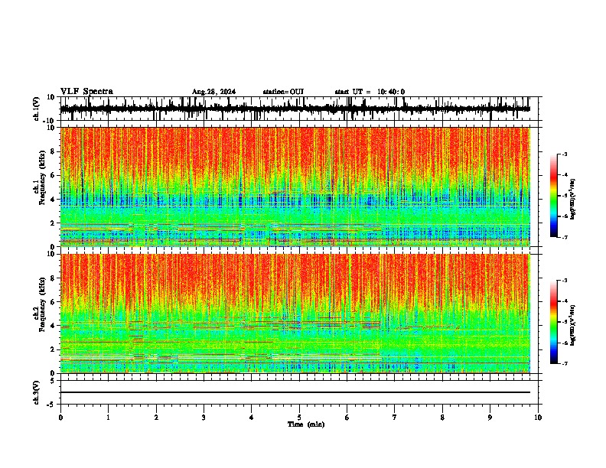Click time axis tick label "5"
Screen dimensions: 606x468
(x=299, y=418)
